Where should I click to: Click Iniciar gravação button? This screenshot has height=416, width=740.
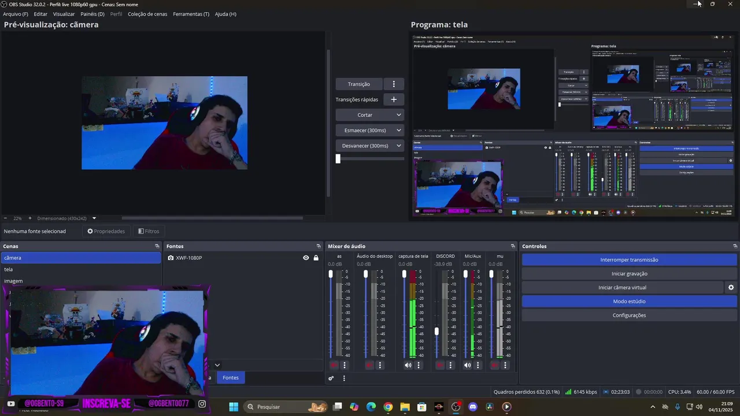click(x=629, y=273)
